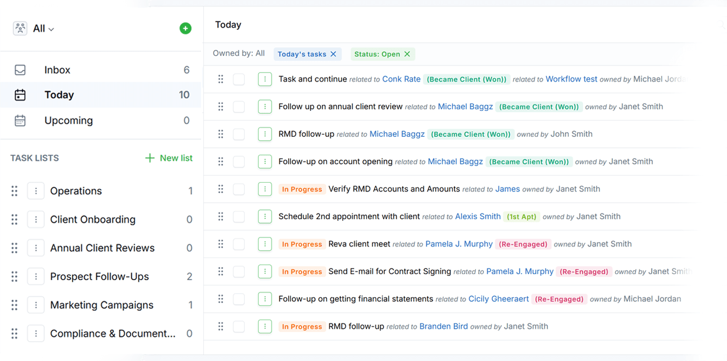Open the All owner dropdown arrow
This screenshot has width=727, height=361.
51,29
